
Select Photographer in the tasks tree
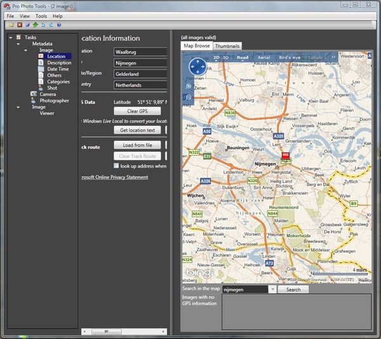[54, 100]
